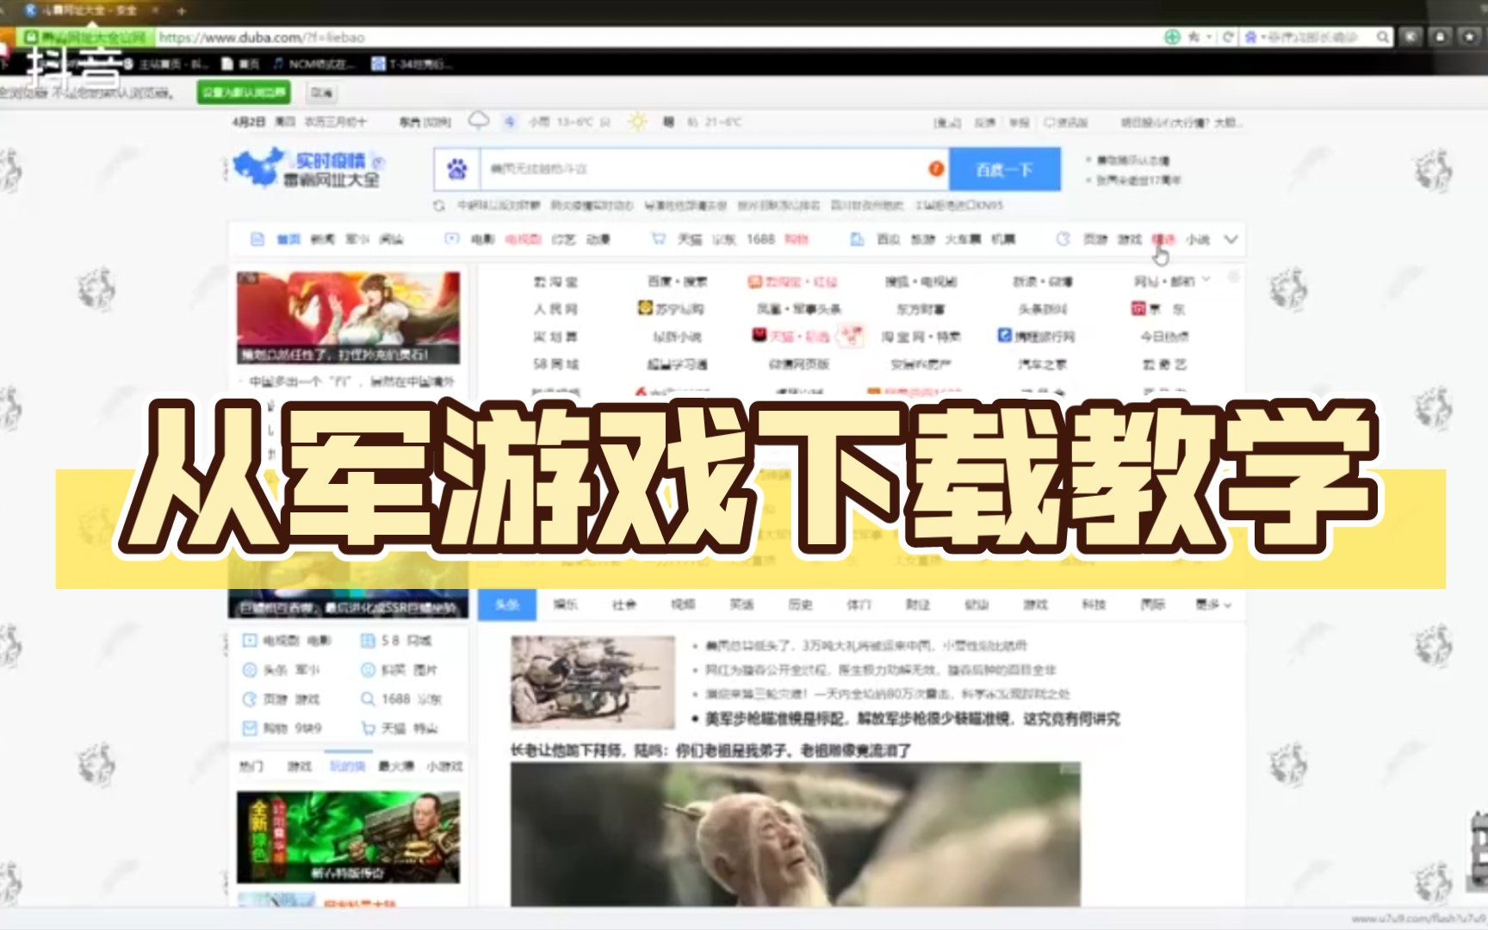Click the travel icon beside 旅游 in nav row
Viewport: 1488px width, 930px height.
(x=857, y=239)
